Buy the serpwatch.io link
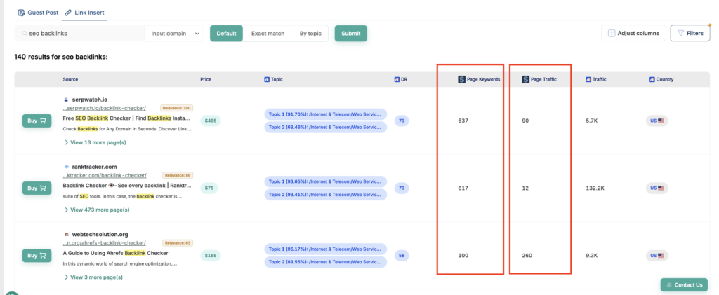Viewport: 719px width, 295px height. pos(37,121)
